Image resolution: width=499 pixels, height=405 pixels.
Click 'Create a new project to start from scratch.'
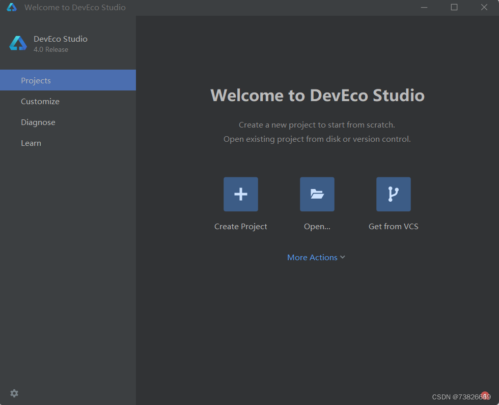(x=317, y=125)
